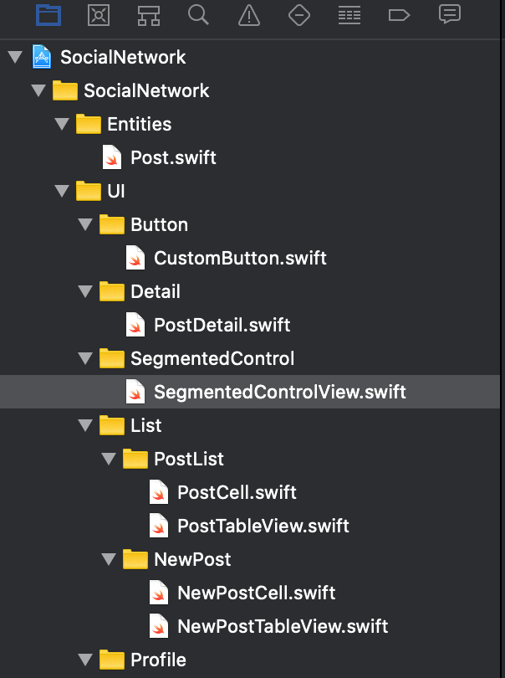Screen dimensions: 505x678
Task: Collapse the NewPost group triangle
Action: click(x=109, y=558)
